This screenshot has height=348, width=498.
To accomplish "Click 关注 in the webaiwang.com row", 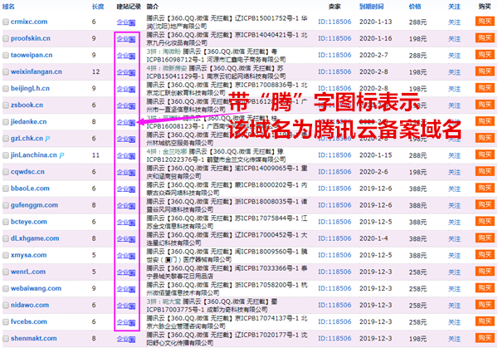I will pyautogui.click(x=454, y=289).
